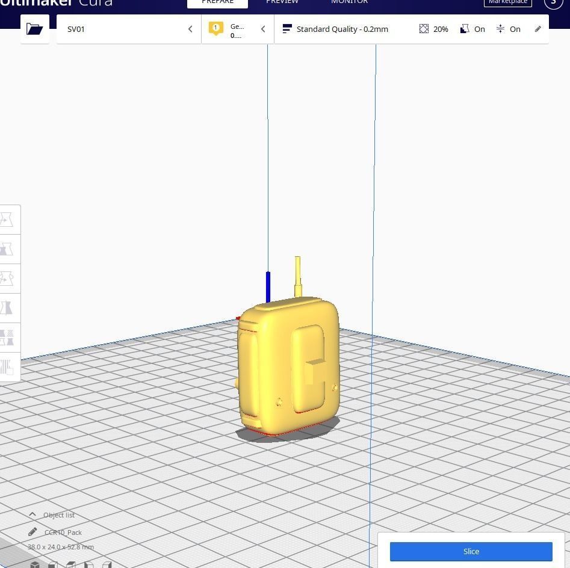
Task: Expand the material configuration chevron
Action: [x=263, y=29]
